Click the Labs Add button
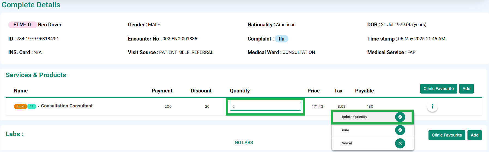489x152 pixels. coord(475,135)
